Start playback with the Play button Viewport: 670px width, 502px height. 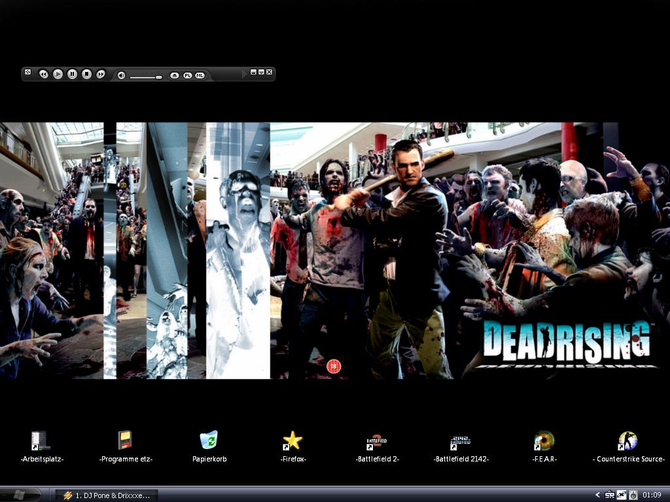tap(58, 75)
